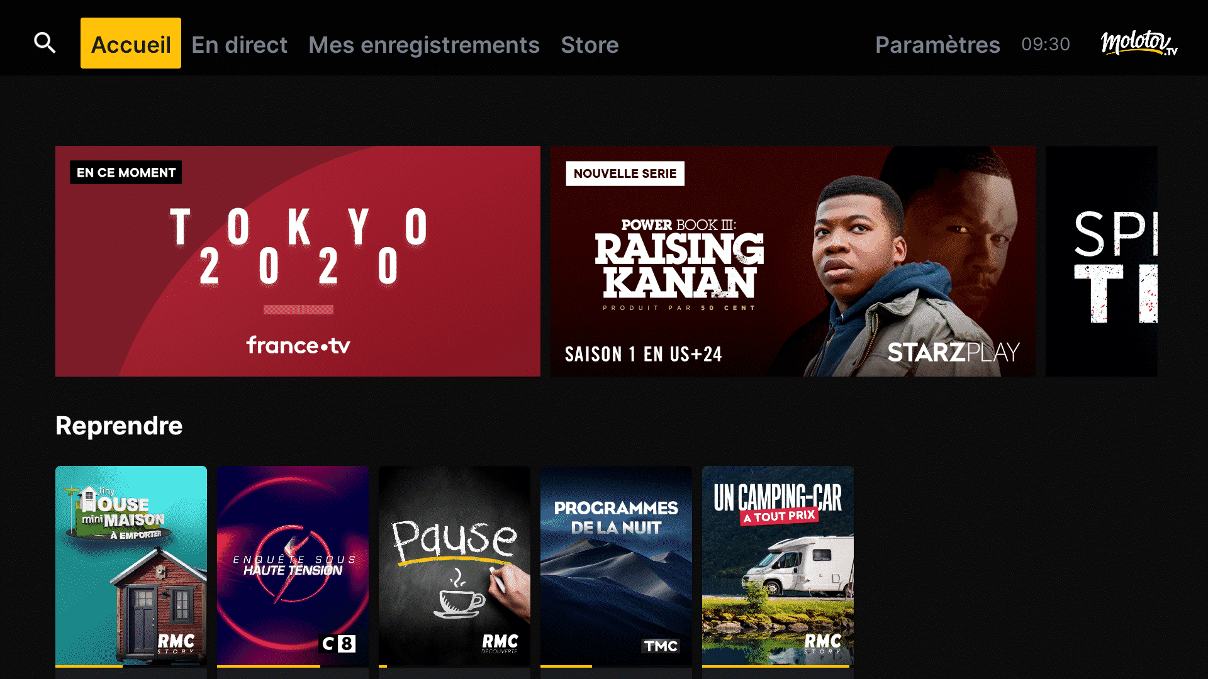Click the Molotov TV logo
The height and width of the screenshot is (679, 1208).
[x=1139, y=43]
